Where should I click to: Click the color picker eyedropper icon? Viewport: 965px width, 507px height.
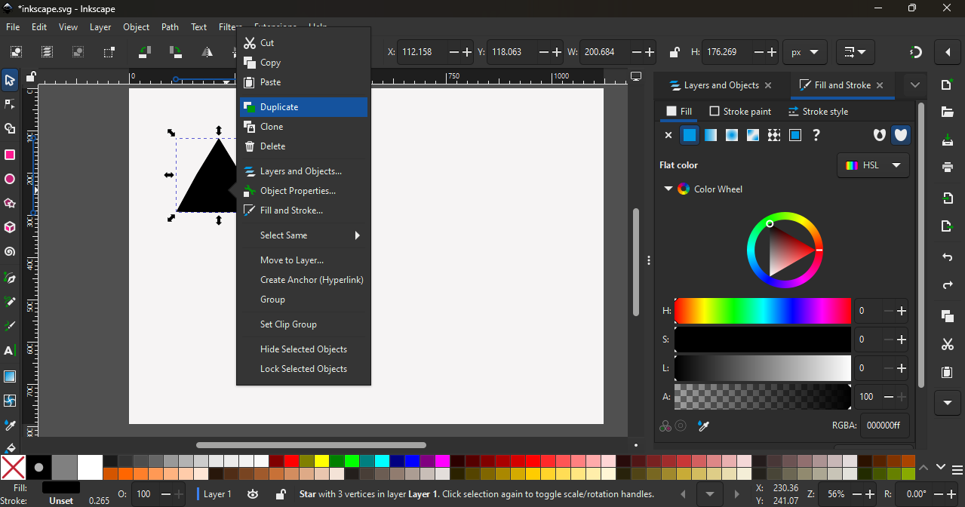point(704,426)
